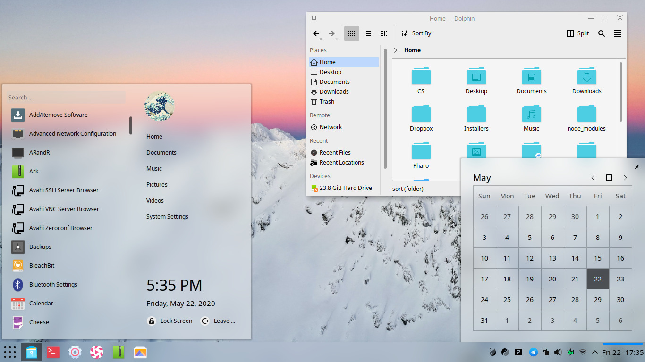The image size is (645, 362).
Task: Open Videos link in application menu
Action: pyautogui.click(x=155, y=200)
